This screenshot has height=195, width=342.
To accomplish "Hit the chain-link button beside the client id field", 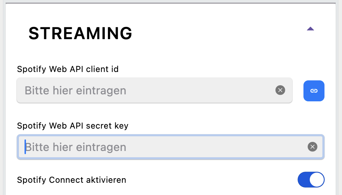I will point(314,91).
